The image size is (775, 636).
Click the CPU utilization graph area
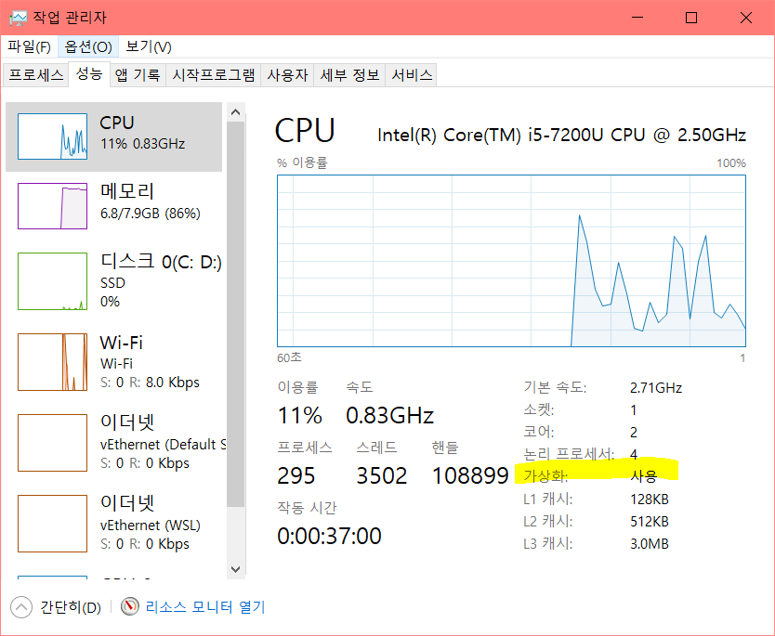(511, 261)
